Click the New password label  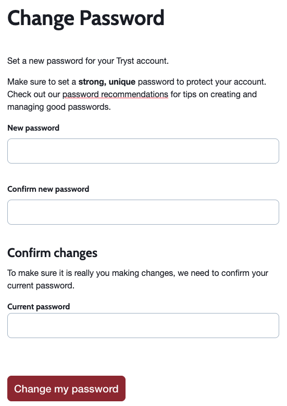click(x=33, y=128)
